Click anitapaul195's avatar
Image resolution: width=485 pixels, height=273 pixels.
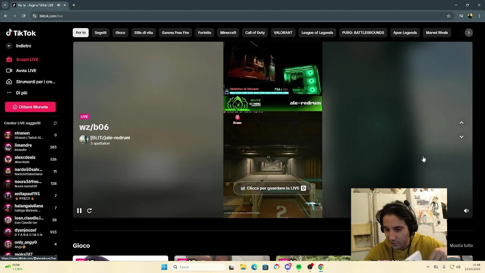[x=8, y=196]
